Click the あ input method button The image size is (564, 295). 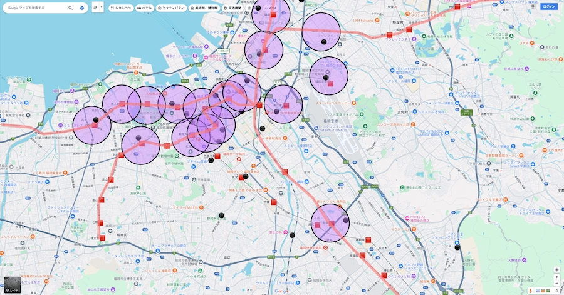tap(96, 8)
